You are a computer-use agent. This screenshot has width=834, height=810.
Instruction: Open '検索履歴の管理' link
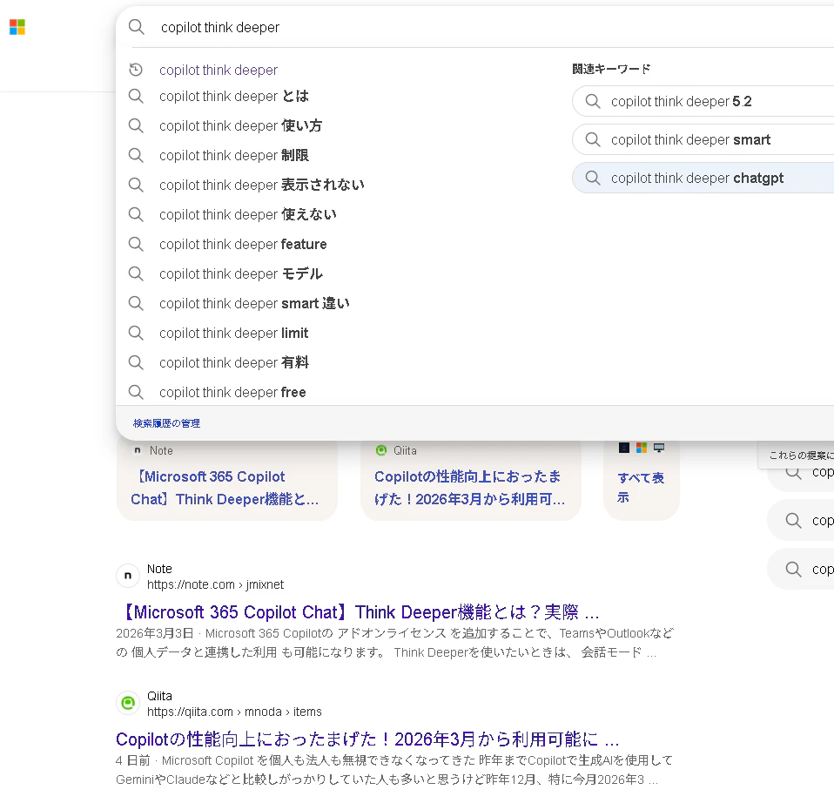click(166, 423)
